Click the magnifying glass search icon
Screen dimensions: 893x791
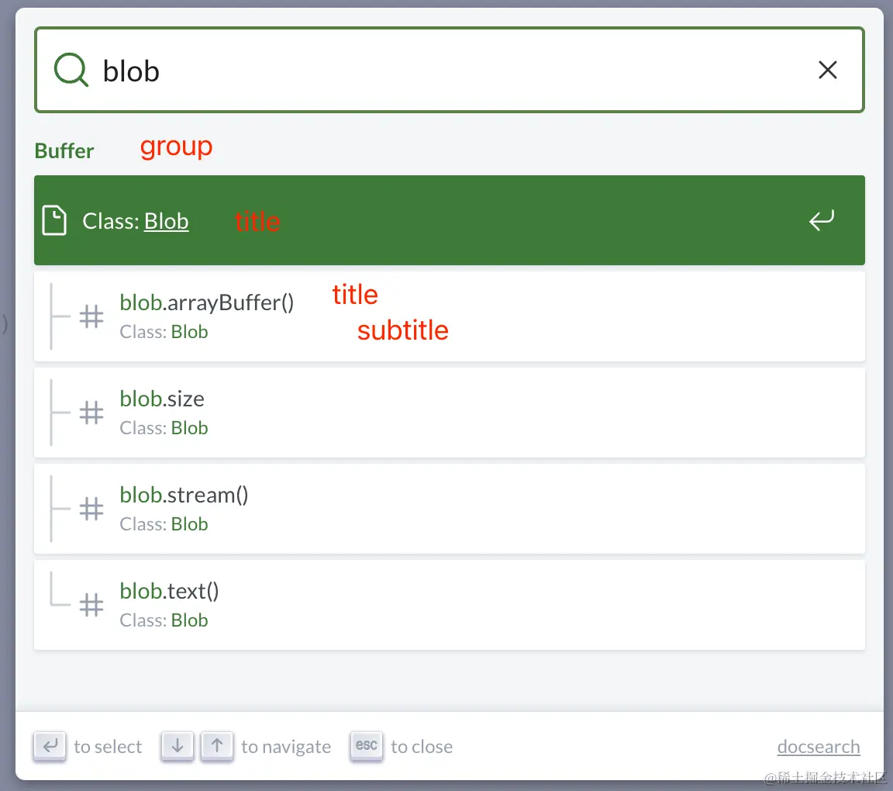point(71,71)
